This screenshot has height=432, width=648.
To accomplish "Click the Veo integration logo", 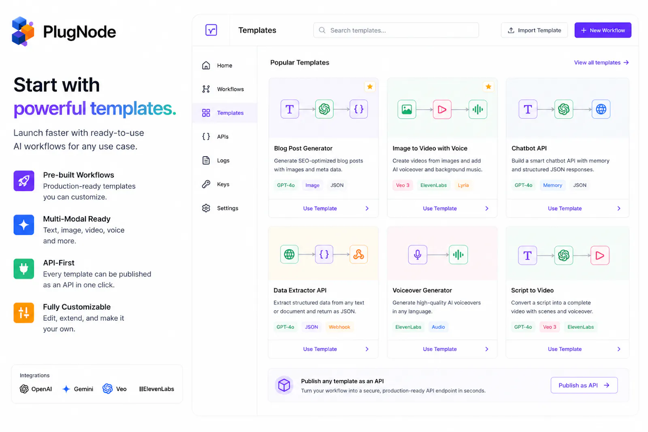I will click(115, 389).
